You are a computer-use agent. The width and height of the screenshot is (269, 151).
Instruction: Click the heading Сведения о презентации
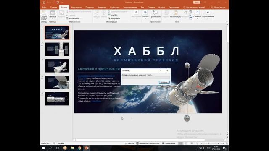pyautogui.click(x=99, y=69)
